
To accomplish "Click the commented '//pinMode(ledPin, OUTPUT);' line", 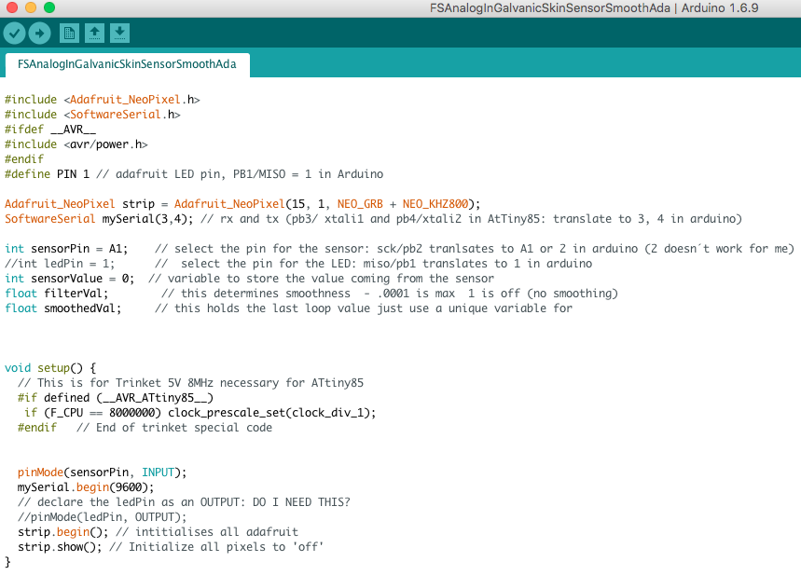I will coord(103,517).
